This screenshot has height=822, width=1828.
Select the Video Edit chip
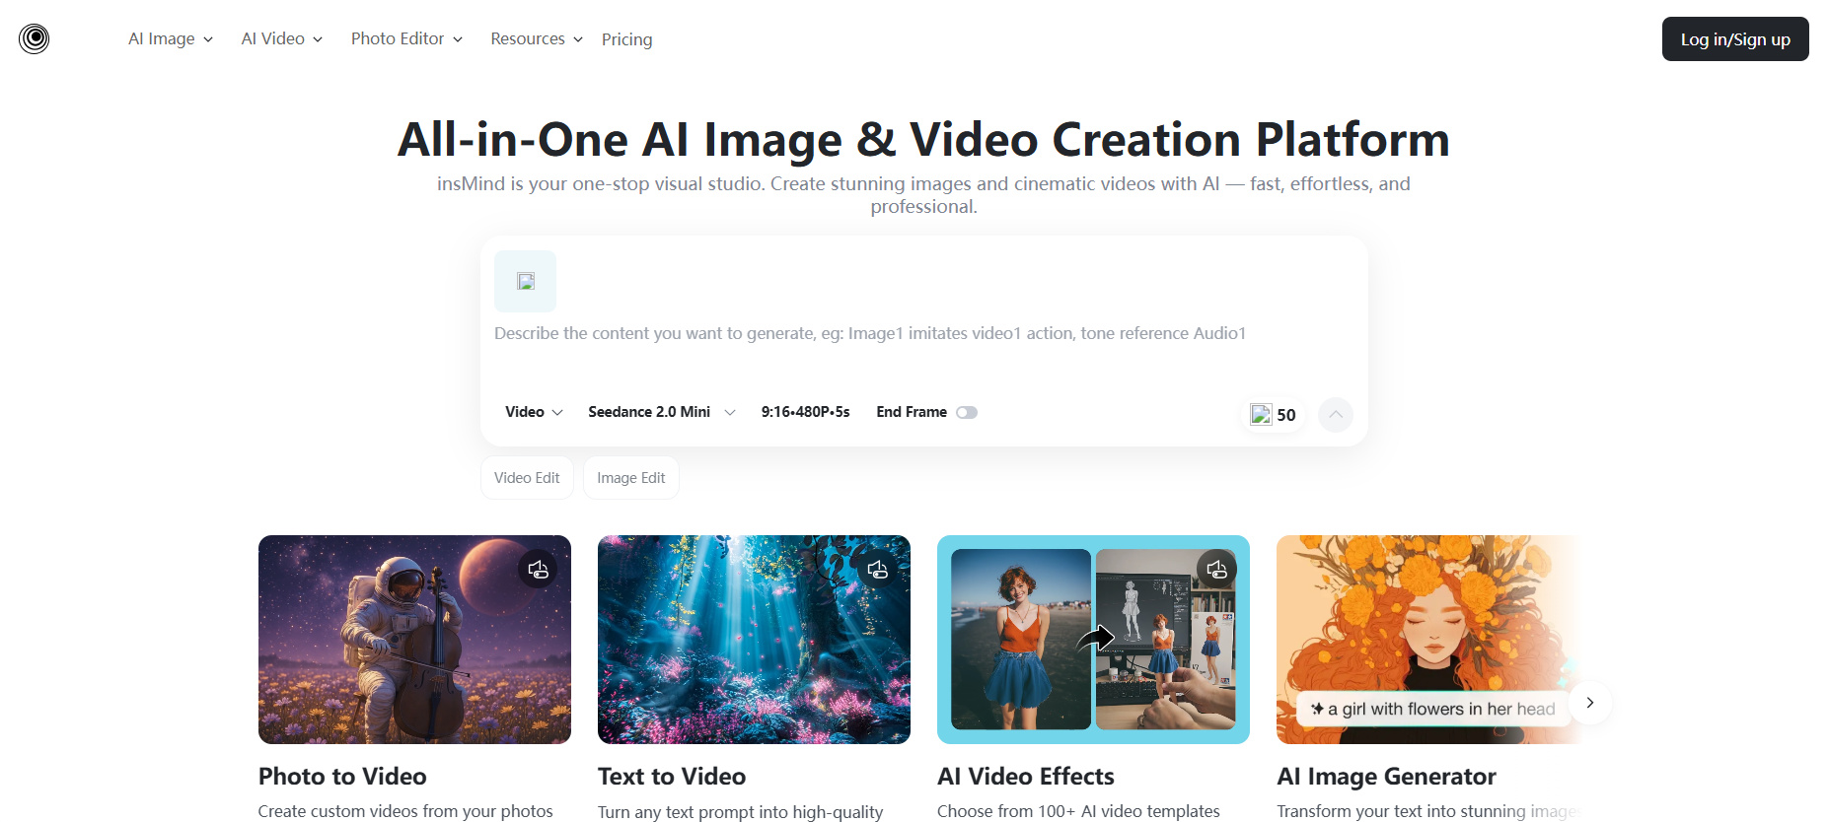click(527, 478)
